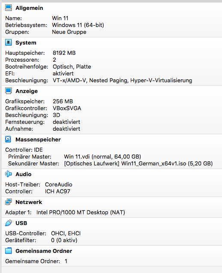Viewport: 222px width, 273px height.
Task: Click the Allgemein monitor icon
Action: pos(9,8)
